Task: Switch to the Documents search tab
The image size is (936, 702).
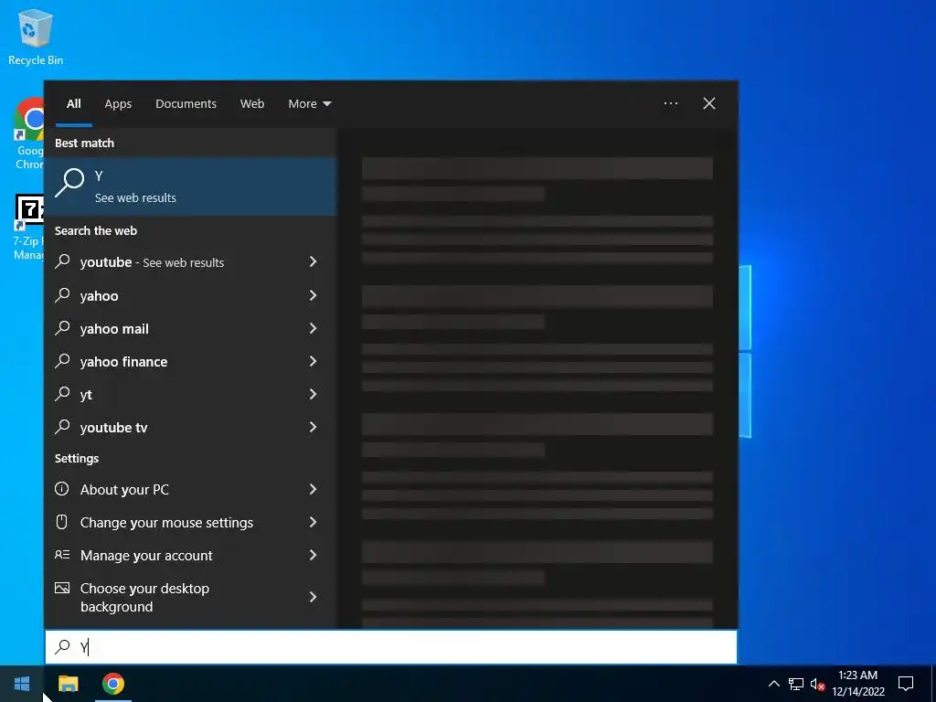Action: pos(186,104)
